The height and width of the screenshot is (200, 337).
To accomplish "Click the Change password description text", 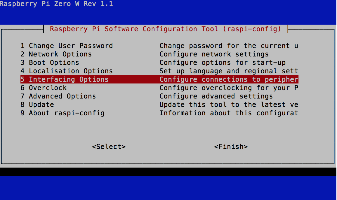I will pyautogui.click(x=229, y=46).
